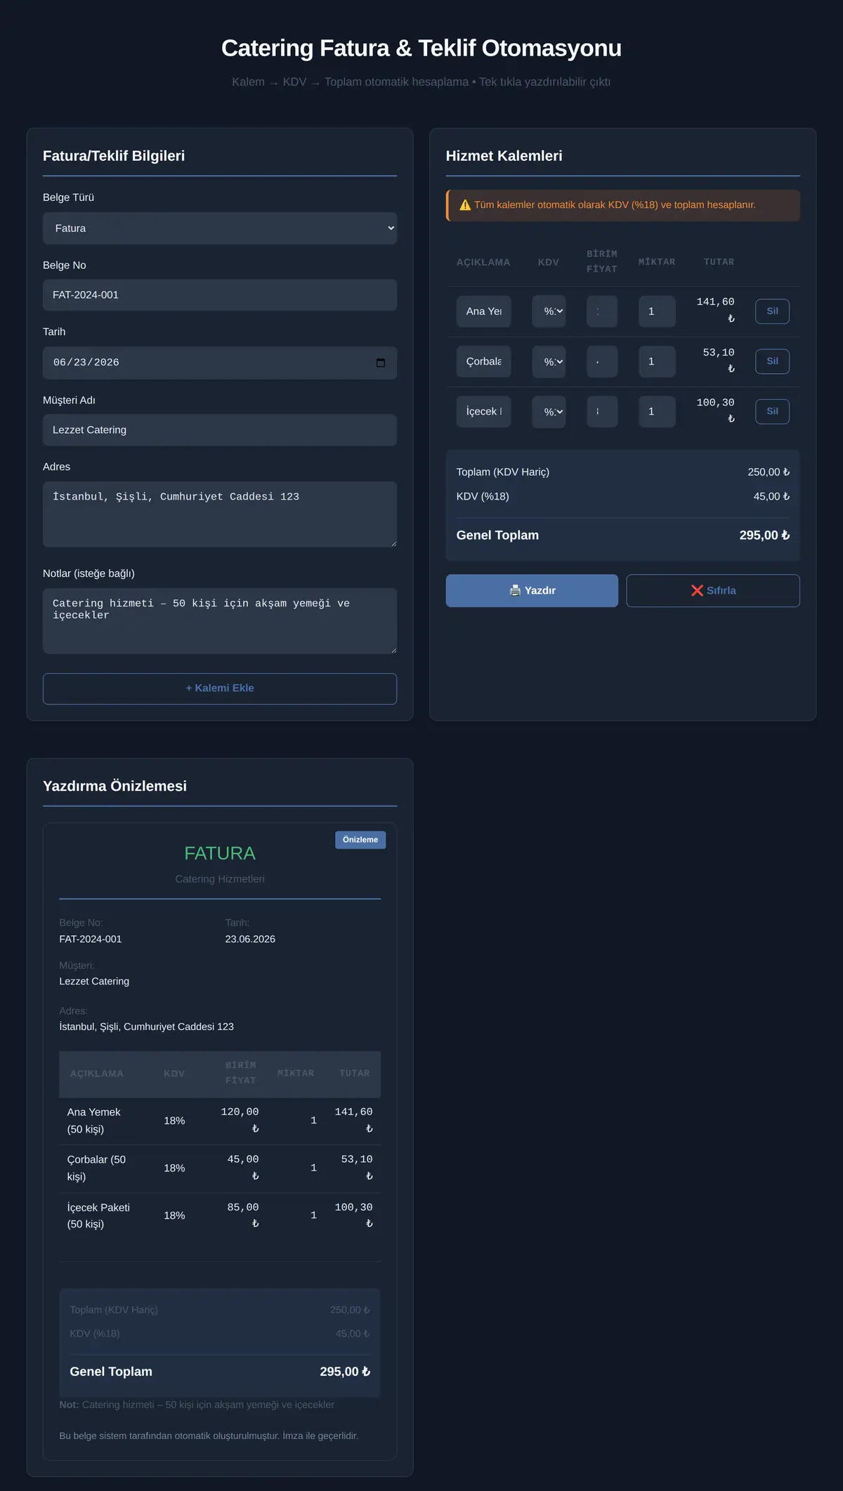
Task: Click the orange KDV info notice
Action: pos(623,205)
